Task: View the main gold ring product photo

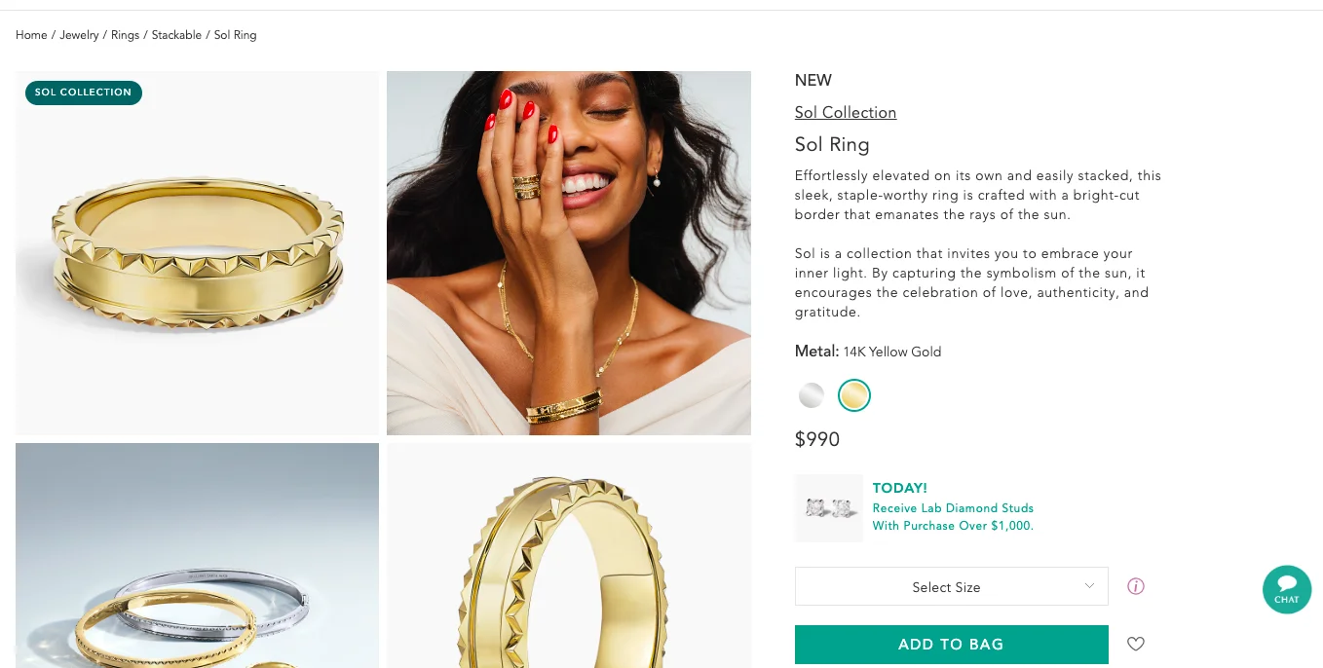Action: 197,251
